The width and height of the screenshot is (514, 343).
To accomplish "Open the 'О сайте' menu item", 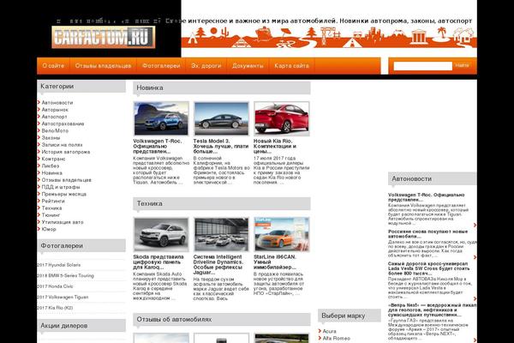I will [53, 66].
